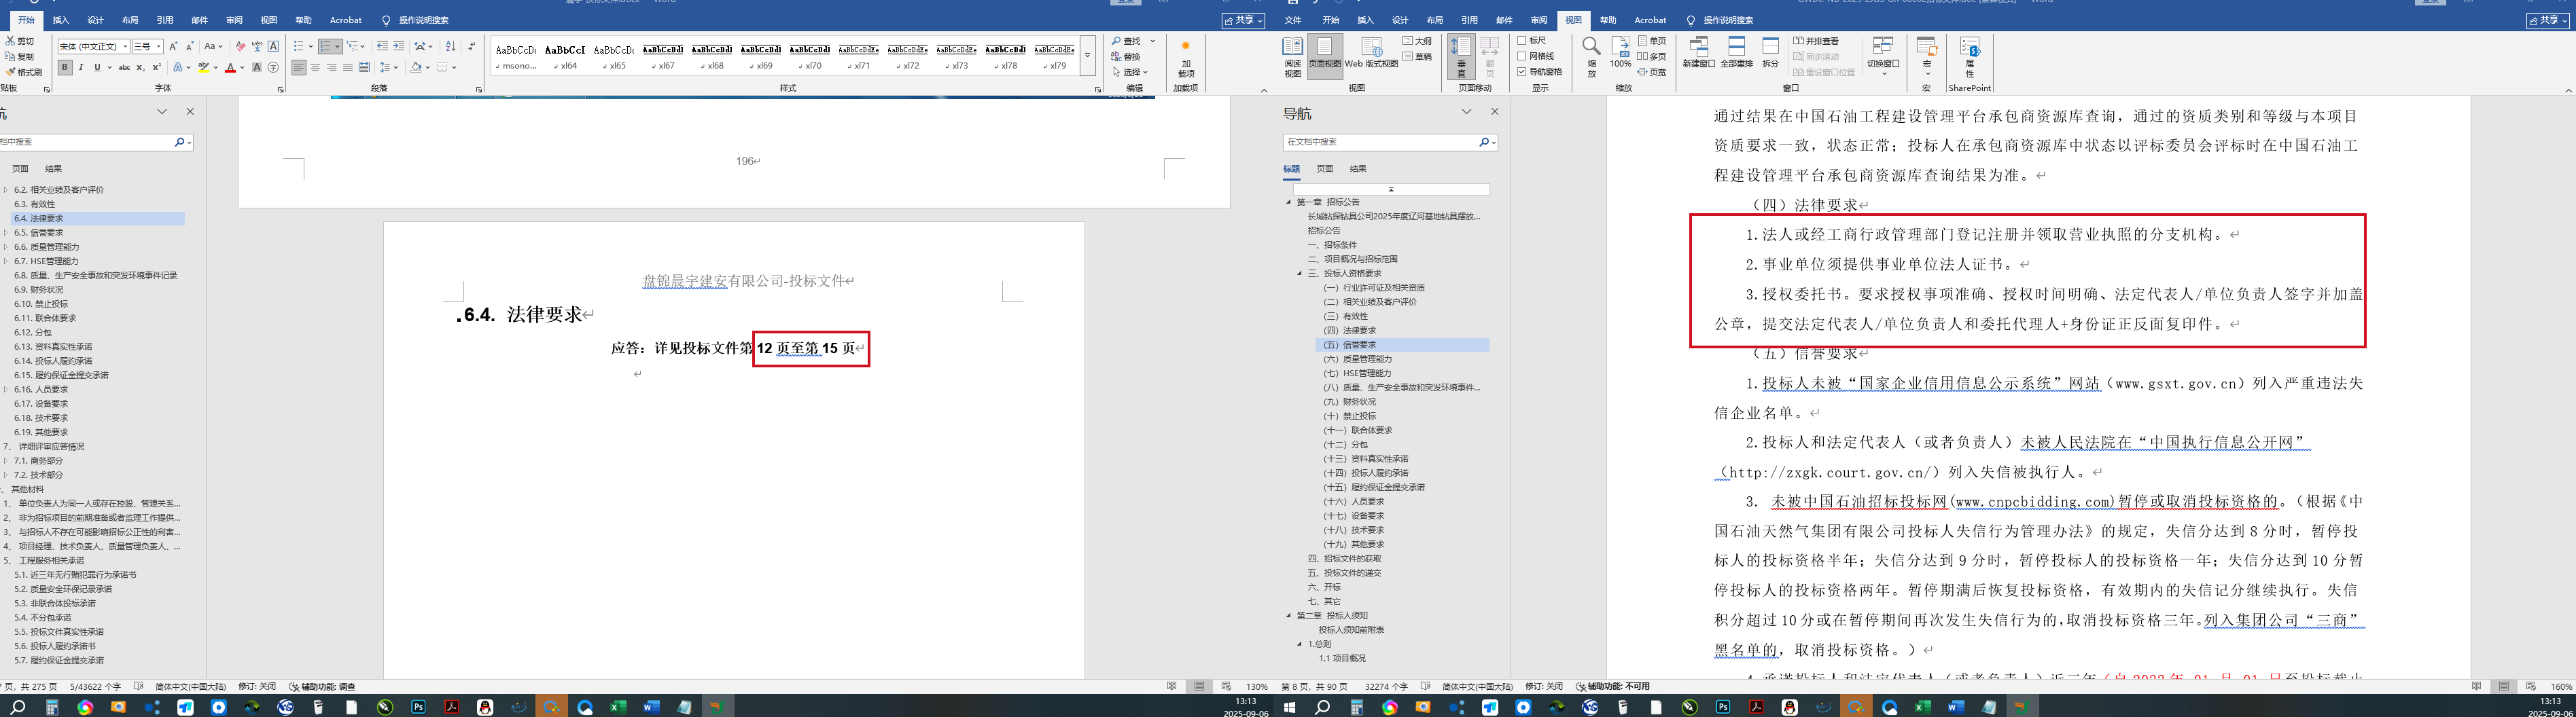Open Photoshop from the taskbar
The image size is (2576, 717).
[x=418, y=707]
